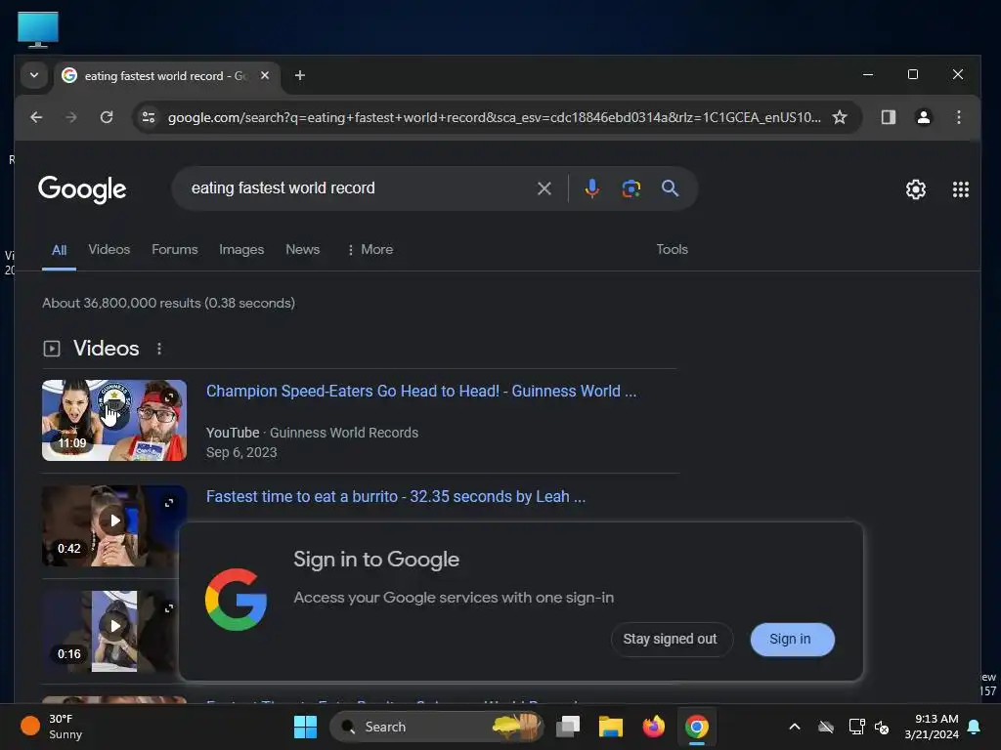This screenshot has width=1001, height=750.
Task: Open Chrome profile avatar
Action: tap(923, 117)
